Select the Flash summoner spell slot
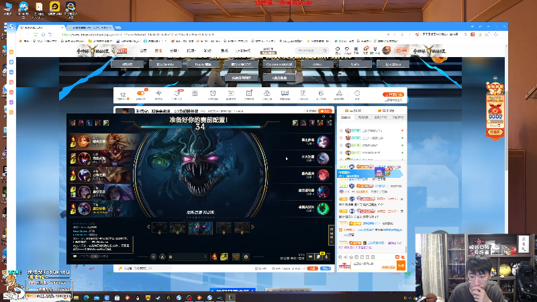 (224, 256)
